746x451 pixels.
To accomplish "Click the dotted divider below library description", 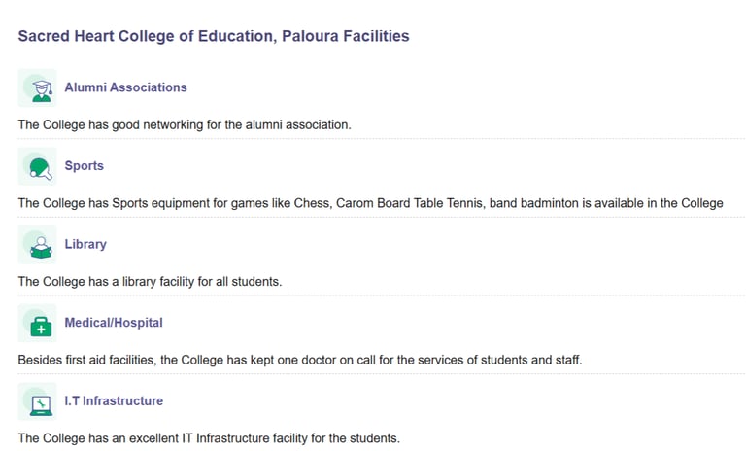I will (381, 295).
